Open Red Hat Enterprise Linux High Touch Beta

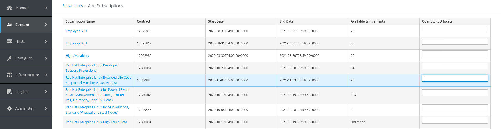(96, 122)
